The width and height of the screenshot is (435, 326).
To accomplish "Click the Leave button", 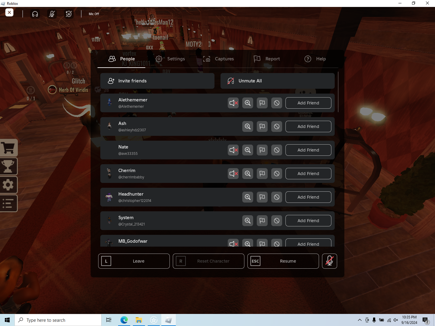I will tap(134, 261).
